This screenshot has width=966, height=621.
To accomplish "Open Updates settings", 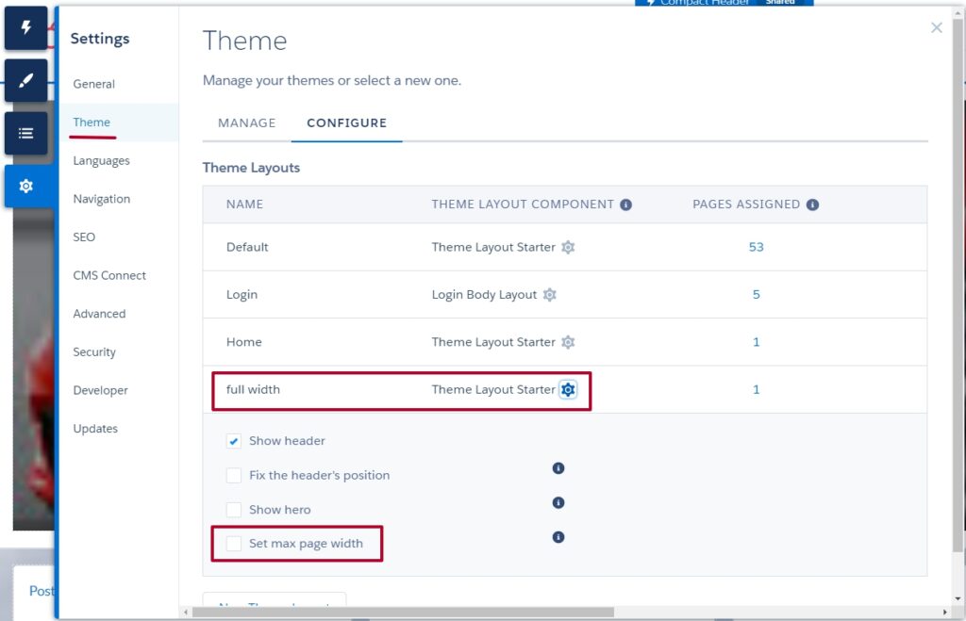I will coord(95,429).
